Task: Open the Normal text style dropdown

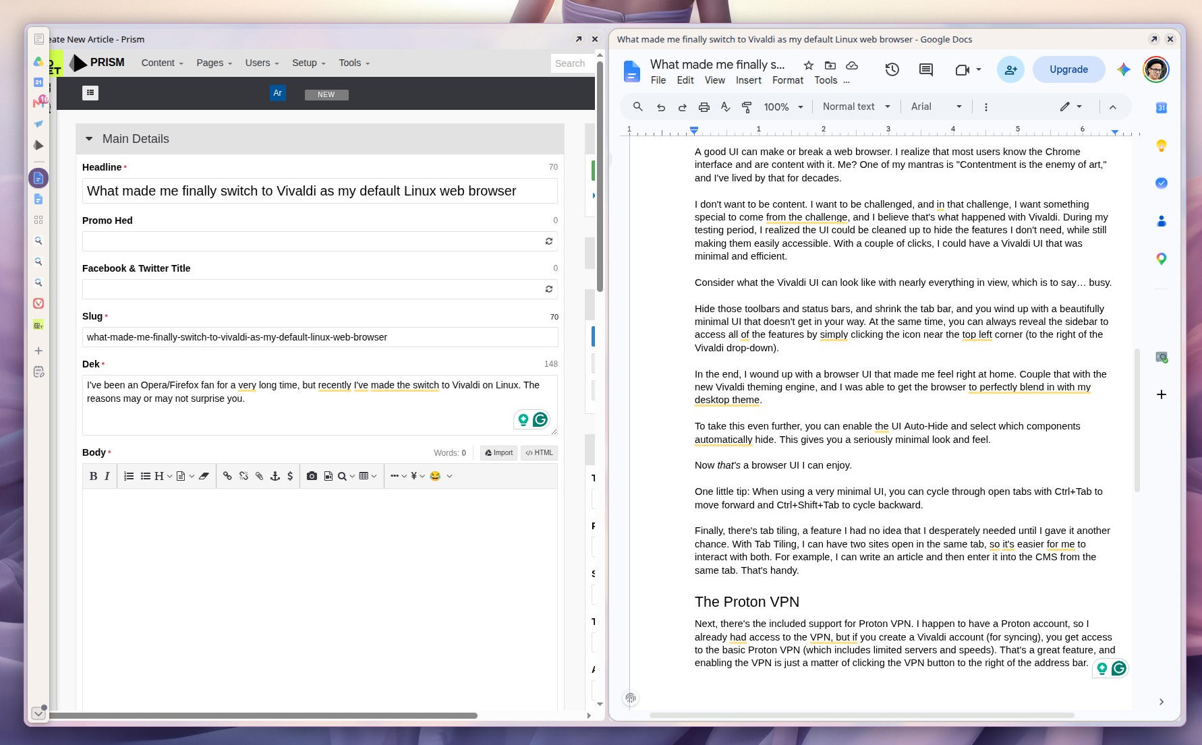Action: (x=857, y=107)
